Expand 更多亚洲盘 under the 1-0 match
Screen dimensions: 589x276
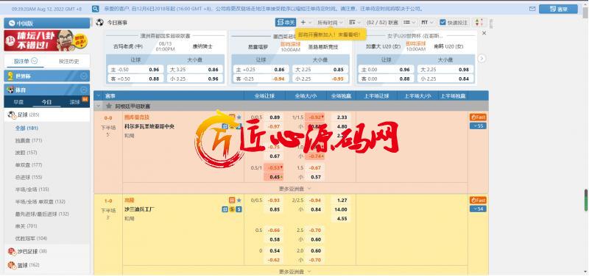click(x=295, y=272)
